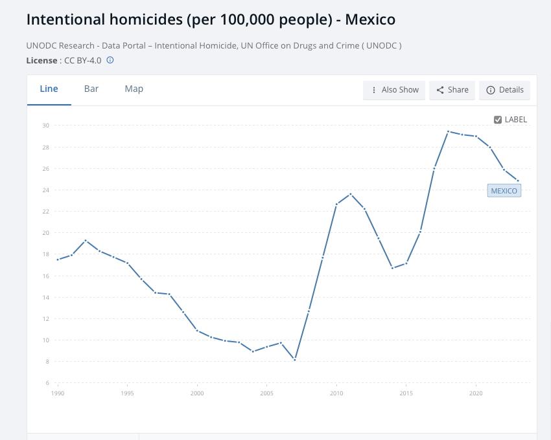The width and height of the screenshot is (551, 440).
Task: Toggle the LABEL checkbox
Action: [x=498, y=120]
